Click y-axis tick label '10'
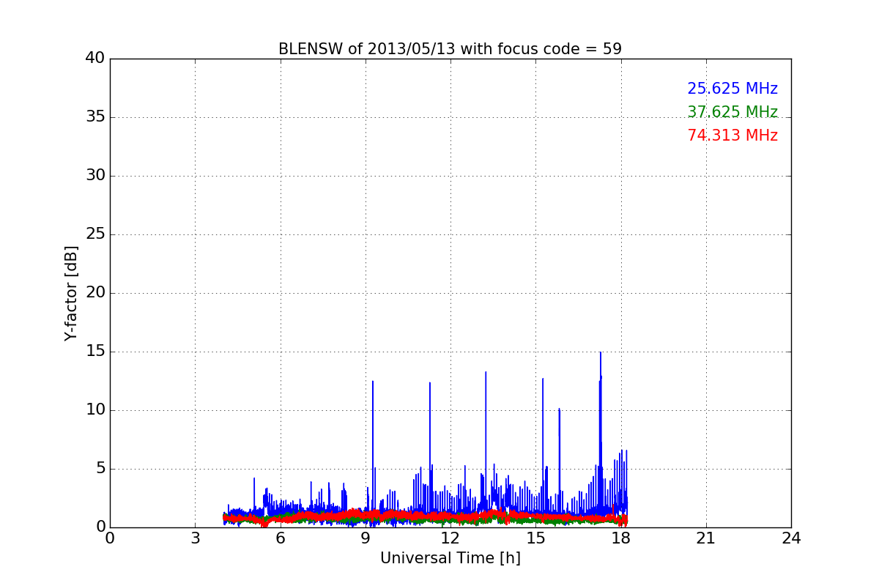879x586 pixels. point(95,410)
